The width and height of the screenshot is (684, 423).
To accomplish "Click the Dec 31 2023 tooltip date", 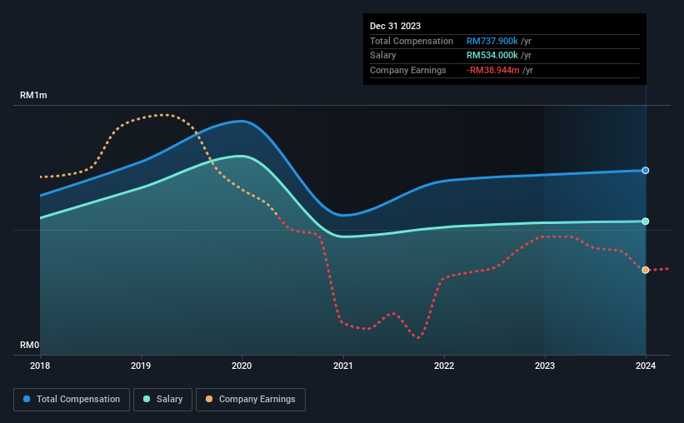I will pyautogui.click(x=395, y=26).
